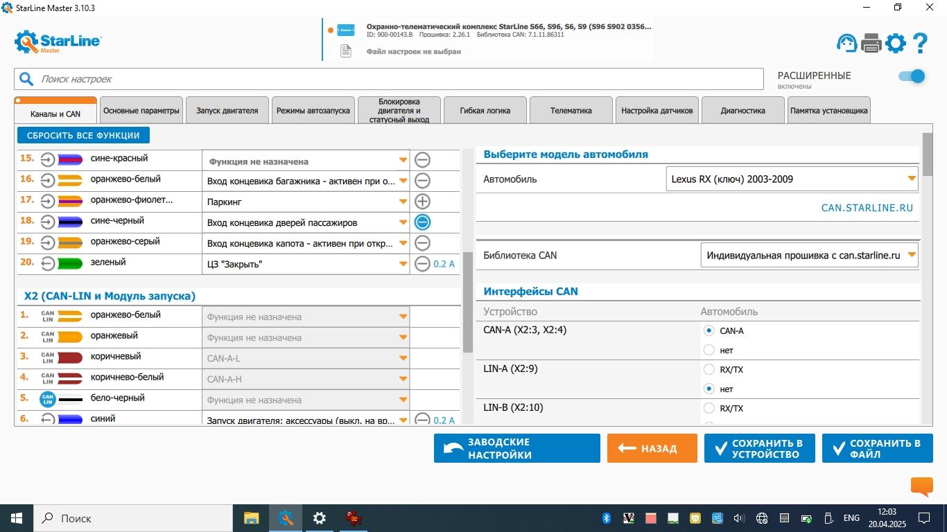Click input arrow icon of row 18
The height and width of the screenshot is (532, 947).
coord(47,222)
